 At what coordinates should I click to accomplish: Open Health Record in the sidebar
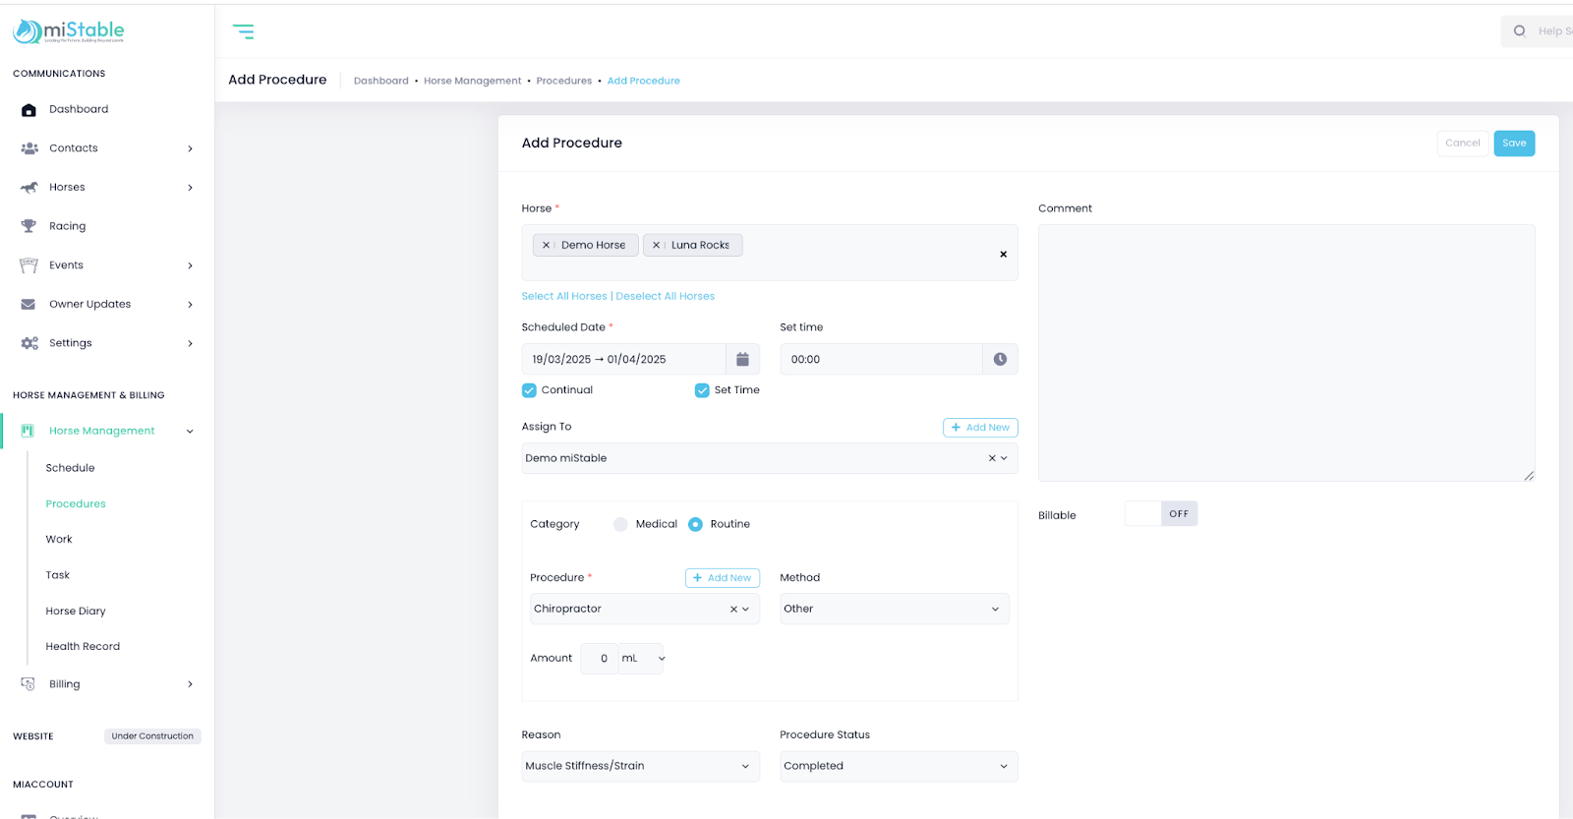(x=83, y=647)
